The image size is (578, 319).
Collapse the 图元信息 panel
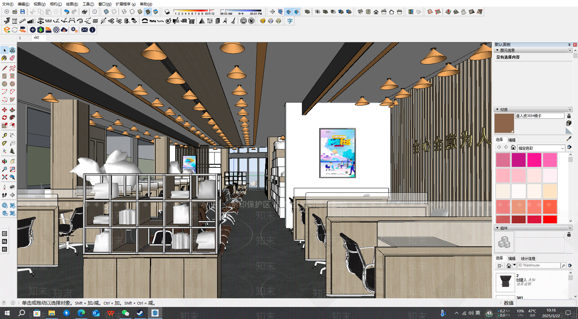pyautogui.click(x=497, y=50)
